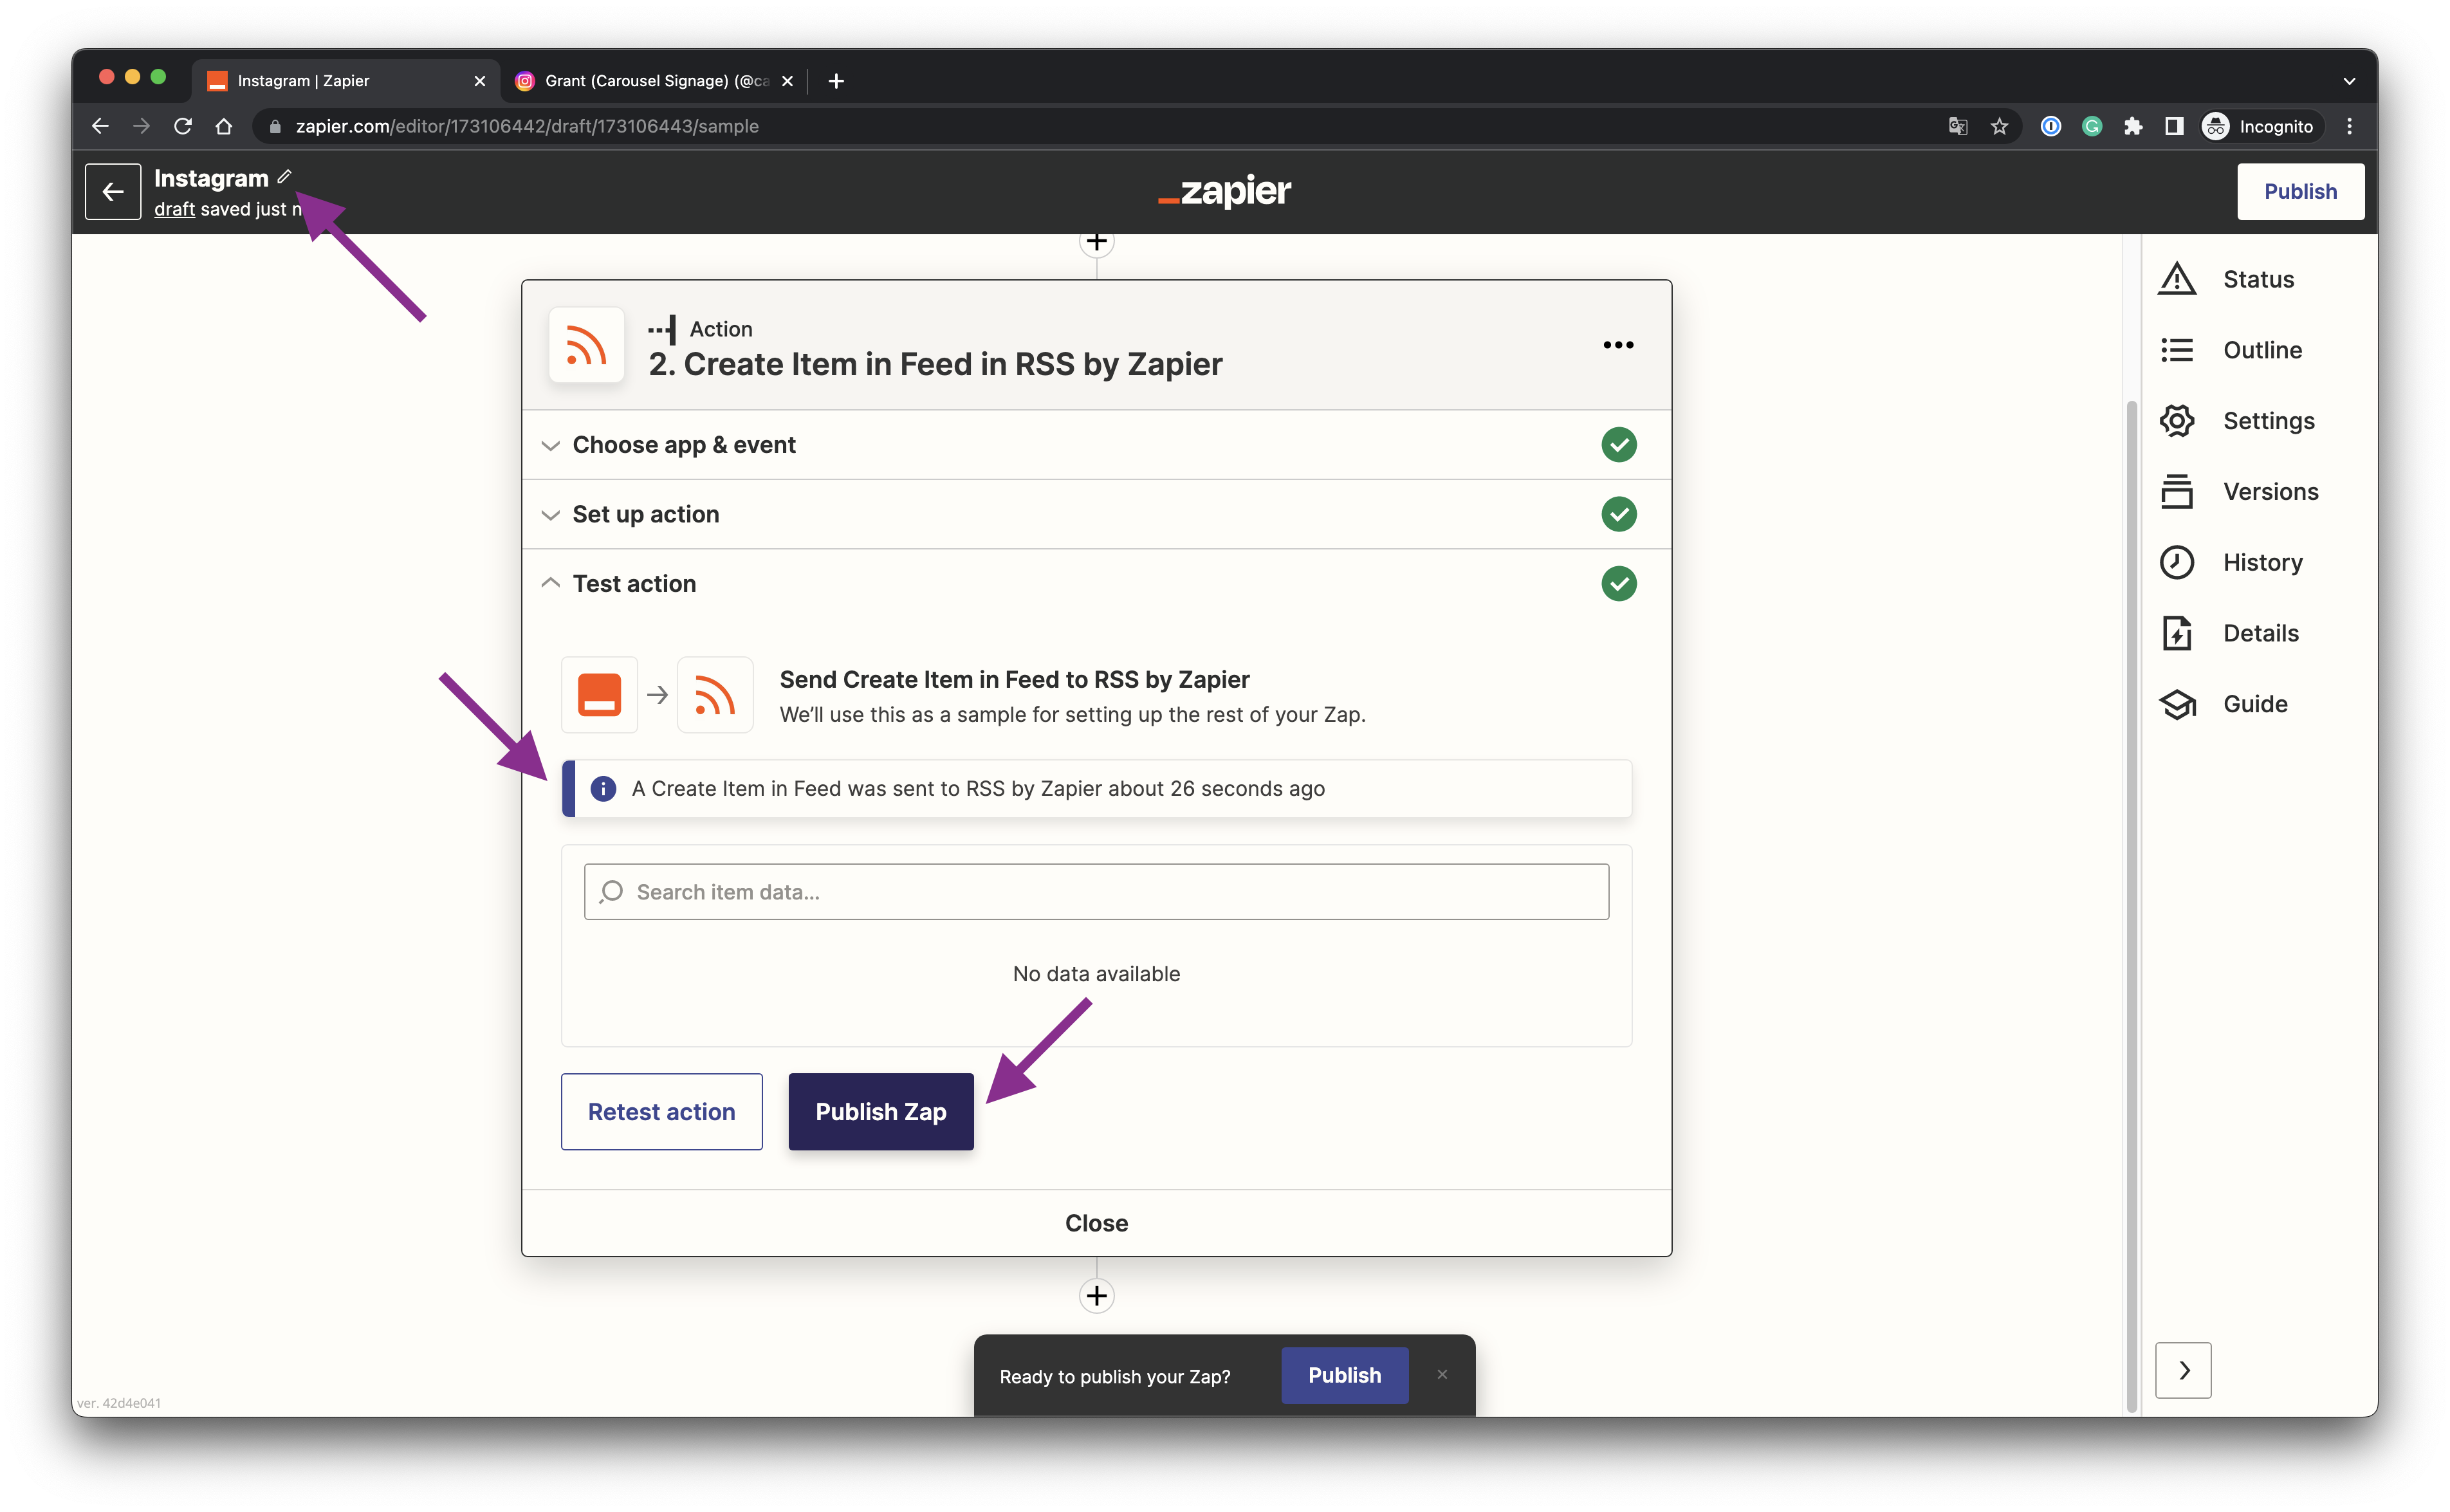Open the Details file icon
This screenshot has width=2450, height=1512.
(x=2176, y=633)
